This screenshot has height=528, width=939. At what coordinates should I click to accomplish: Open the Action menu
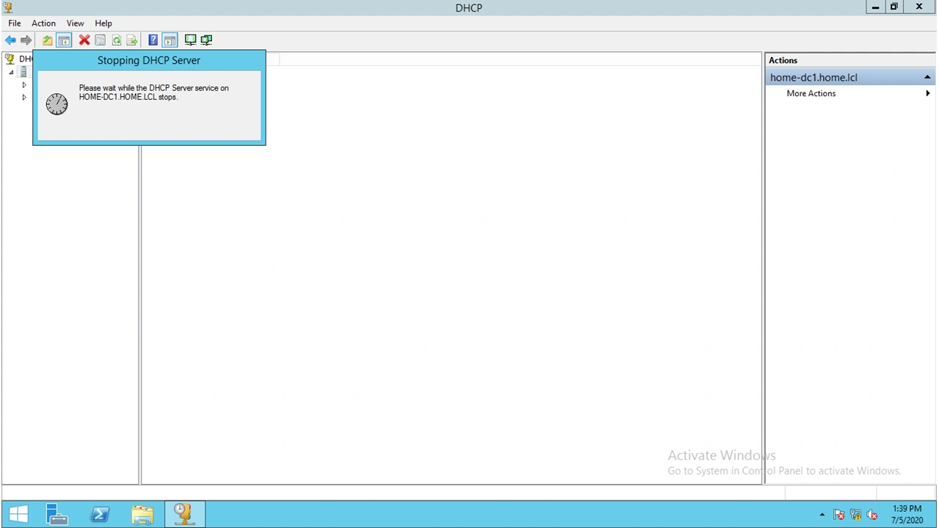pos(43,23)
